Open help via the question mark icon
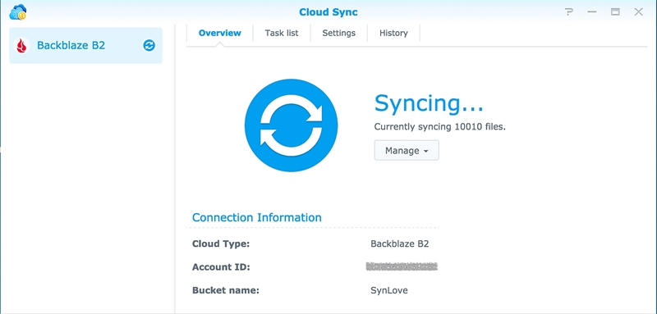This screenshot has height=314, width=657. coord(568,11)
